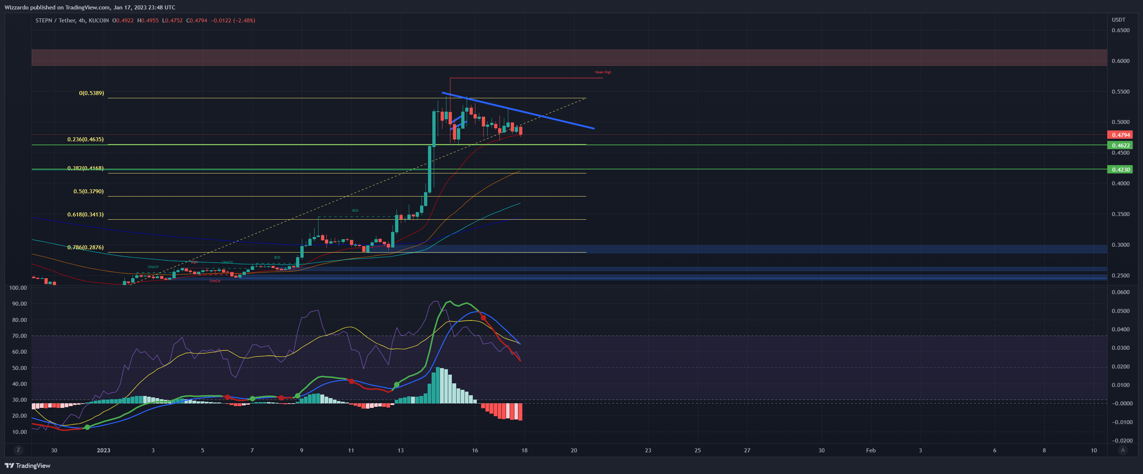Click the Feb date label on time axis
This screenshot has width=1143, height=474.
(871, 451)
